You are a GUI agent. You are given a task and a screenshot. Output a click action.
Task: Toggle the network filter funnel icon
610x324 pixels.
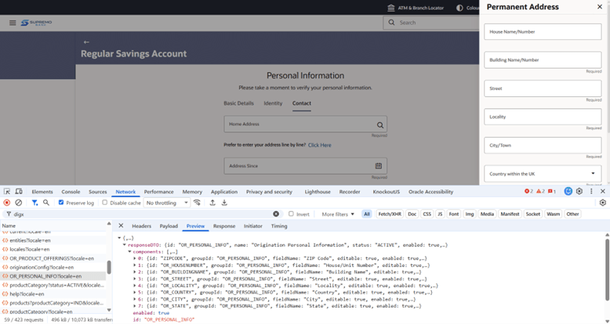(34, 203)
